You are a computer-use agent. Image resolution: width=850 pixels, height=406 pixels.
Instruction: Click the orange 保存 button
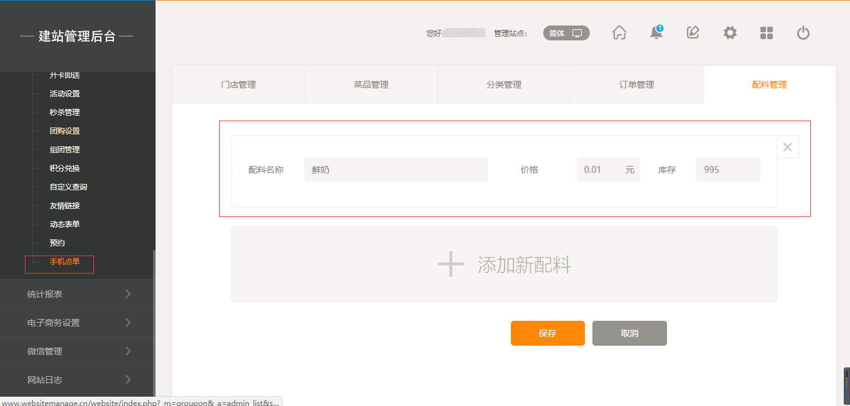click(548, 333)
